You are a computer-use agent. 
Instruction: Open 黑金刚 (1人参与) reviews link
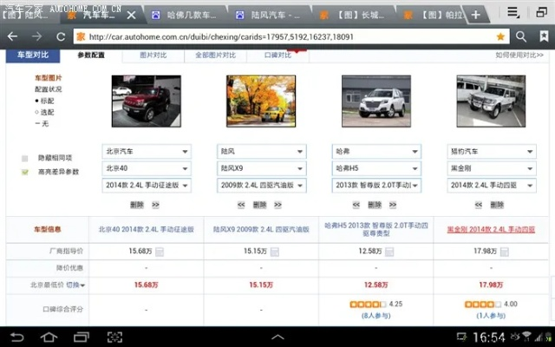click(x=491, y=315)
